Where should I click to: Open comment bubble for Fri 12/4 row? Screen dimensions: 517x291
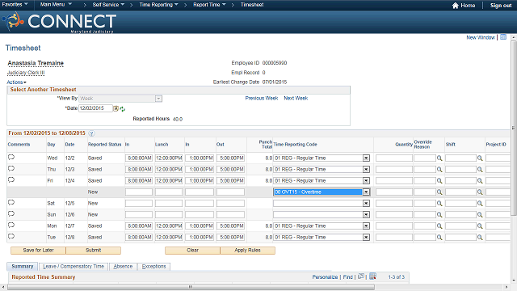point(11,179)
